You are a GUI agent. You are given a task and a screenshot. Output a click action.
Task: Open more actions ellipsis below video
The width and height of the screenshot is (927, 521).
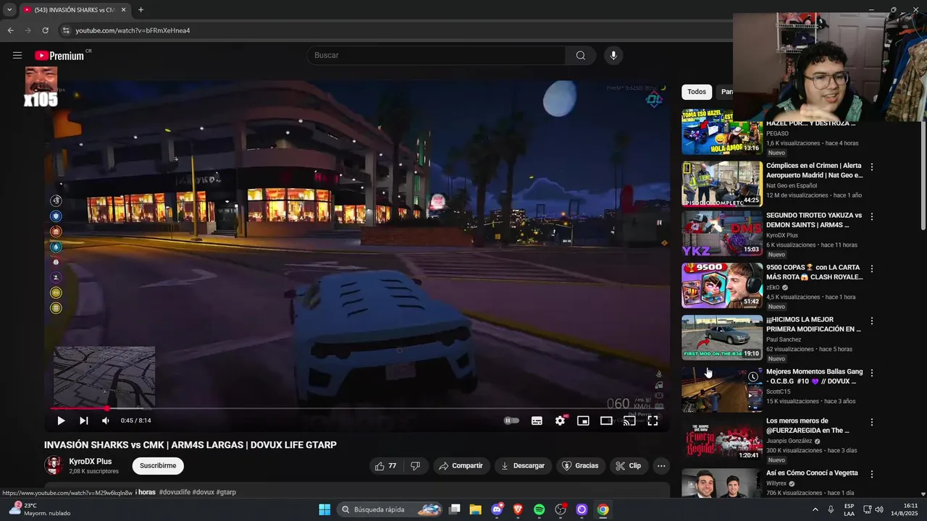[x=661, y=466]
